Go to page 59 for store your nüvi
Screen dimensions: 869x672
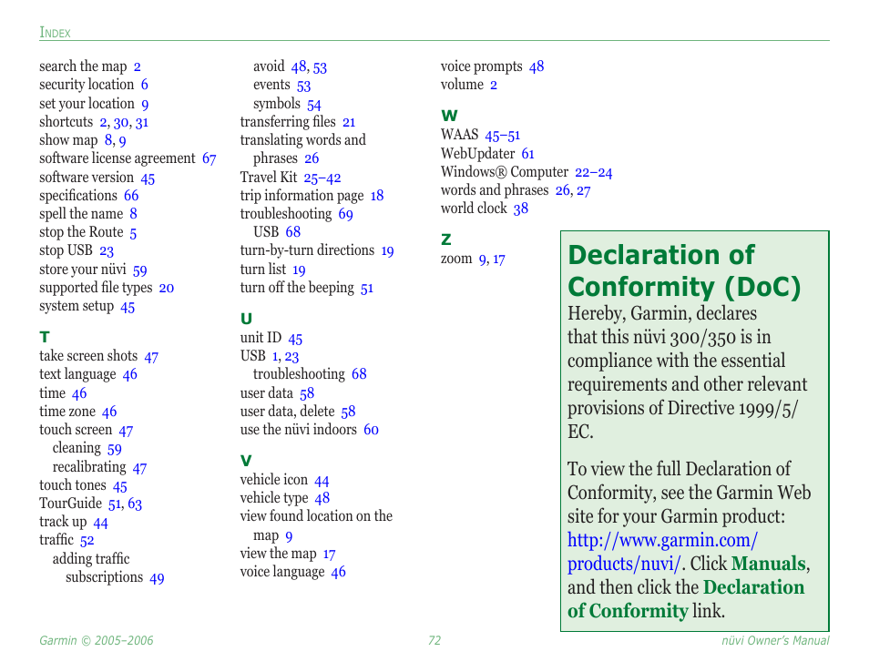tap(139, 270)
